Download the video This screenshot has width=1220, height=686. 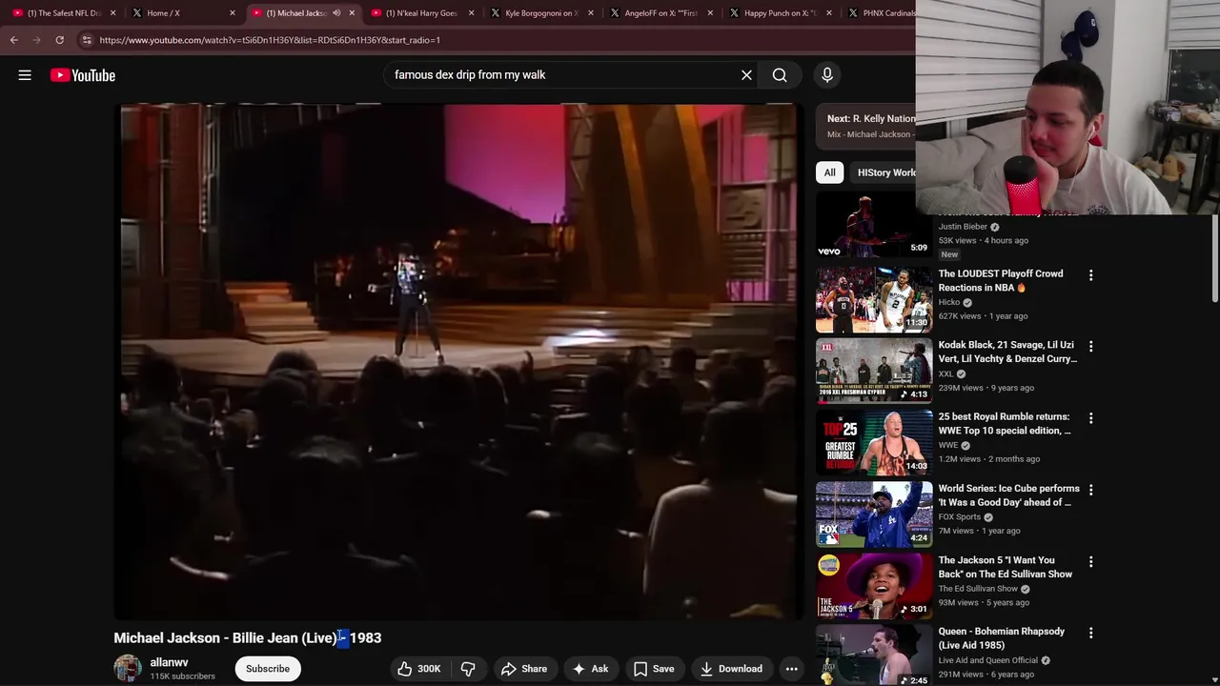coord(731,669)
